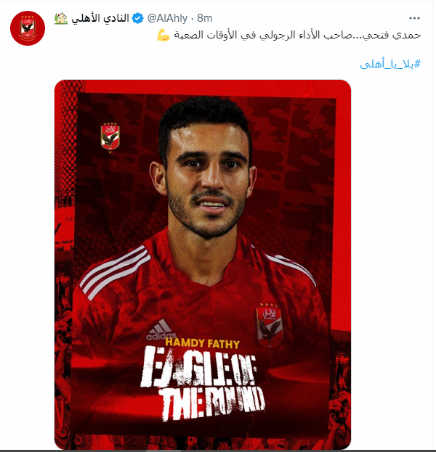Click the blue verified badge
The height and width of the screenshot is (452, 436).
point(138,18)
